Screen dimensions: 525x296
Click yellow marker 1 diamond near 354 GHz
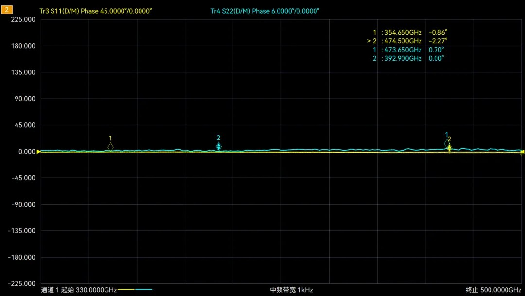110,146
